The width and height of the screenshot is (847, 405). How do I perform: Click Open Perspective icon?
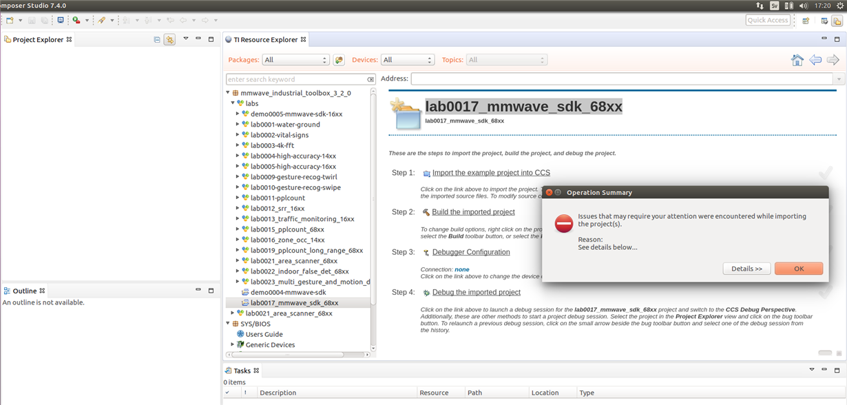tap(806, 21)
